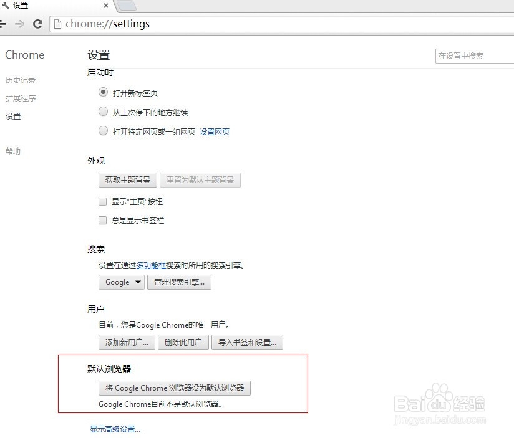Click the Chrome heading in the sidebar
The width and height of the screenshot is (514, 438).
pyautogui.click(x=24, y=55)
